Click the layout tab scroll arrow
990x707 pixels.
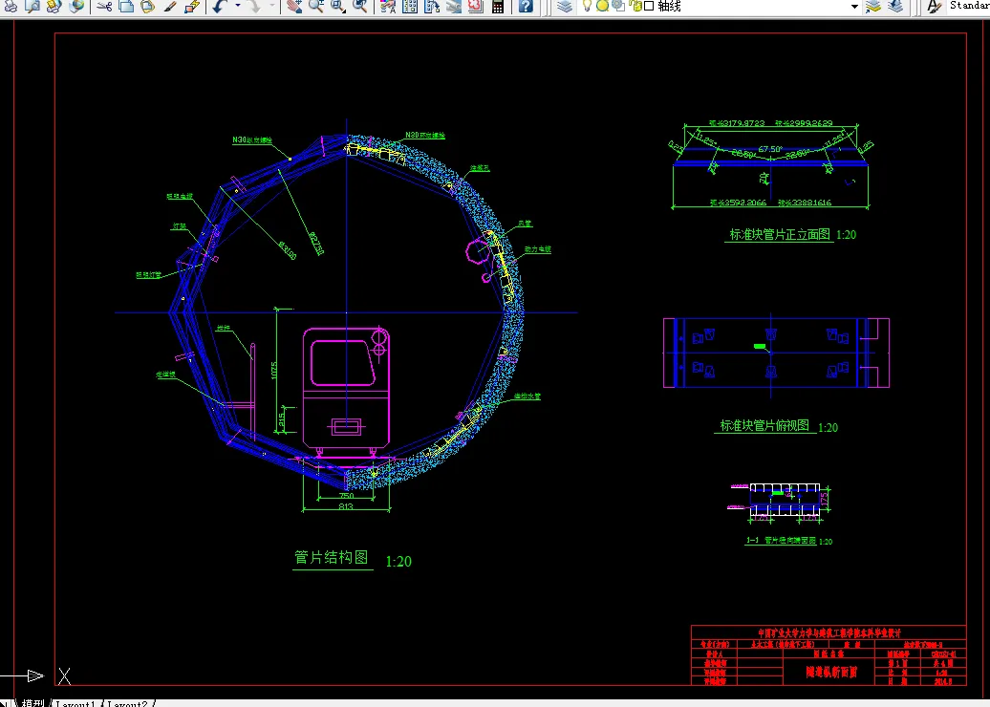coord(4,703)
